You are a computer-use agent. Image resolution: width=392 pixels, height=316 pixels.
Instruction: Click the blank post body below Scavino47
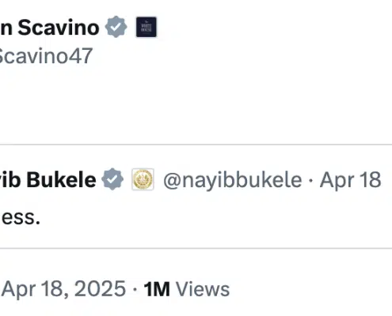click(196, 105)
